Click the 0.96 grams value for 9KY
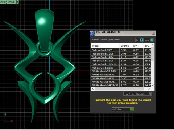This screenshot has width=174, height=130. [x=124, y=50]
